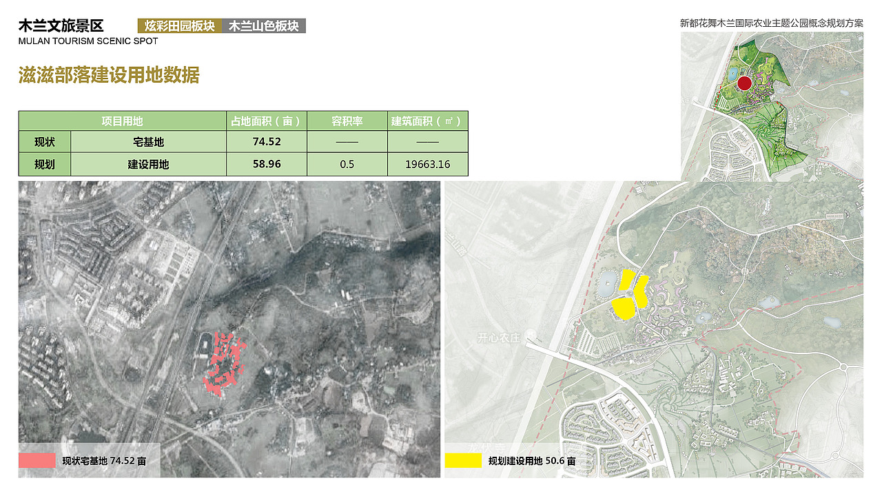882x496 pixels.
Task: Click the 建筑面积 column header
Action: coord(428,121)
